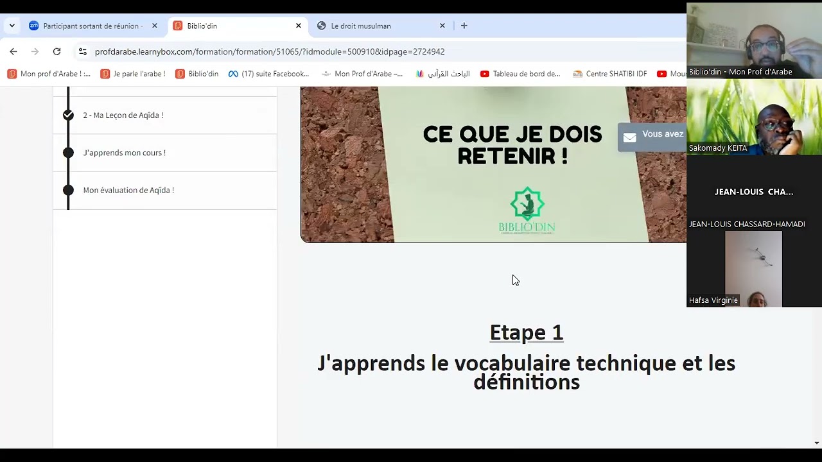This screenshot has height=462, width=822.
Task: Reload the current page
Action: click(57, 51)
